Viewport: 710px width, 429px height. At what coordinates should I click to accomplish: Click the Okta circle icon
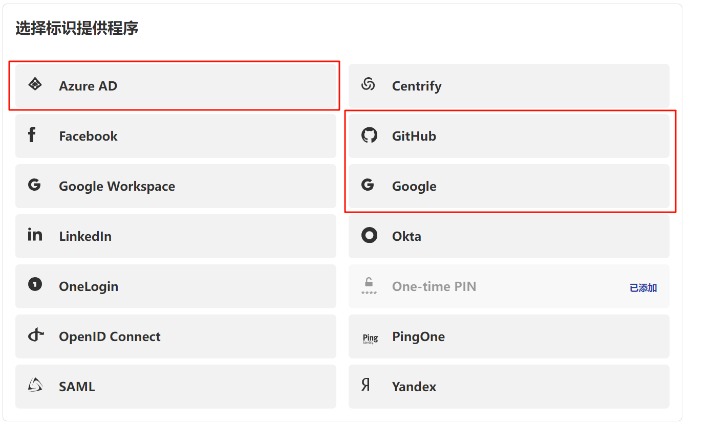tap(369, 235)
